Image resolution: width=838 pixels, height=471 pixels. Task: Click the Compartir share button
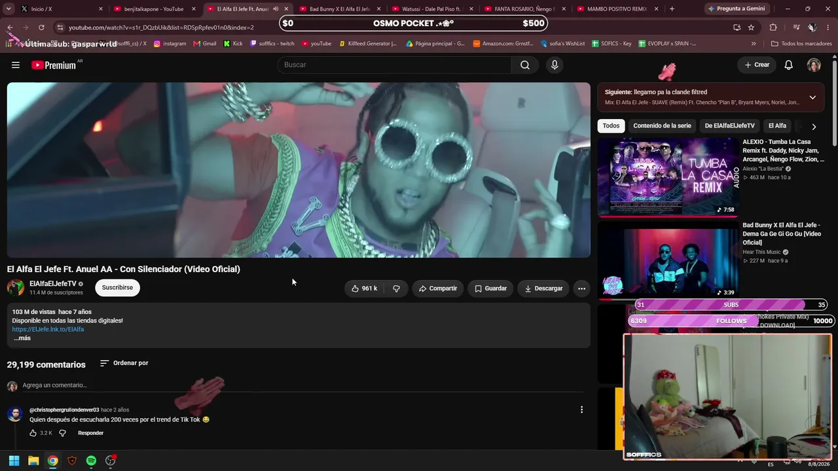(x=438, y=288)
